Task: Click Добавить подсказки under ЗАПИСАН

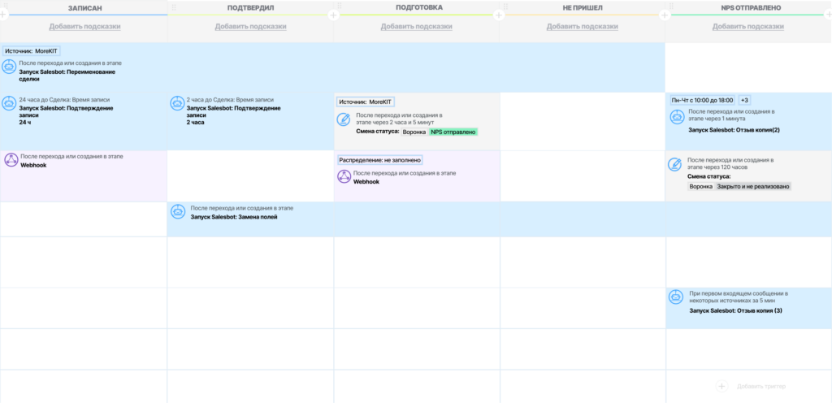Action: [85, 27]
